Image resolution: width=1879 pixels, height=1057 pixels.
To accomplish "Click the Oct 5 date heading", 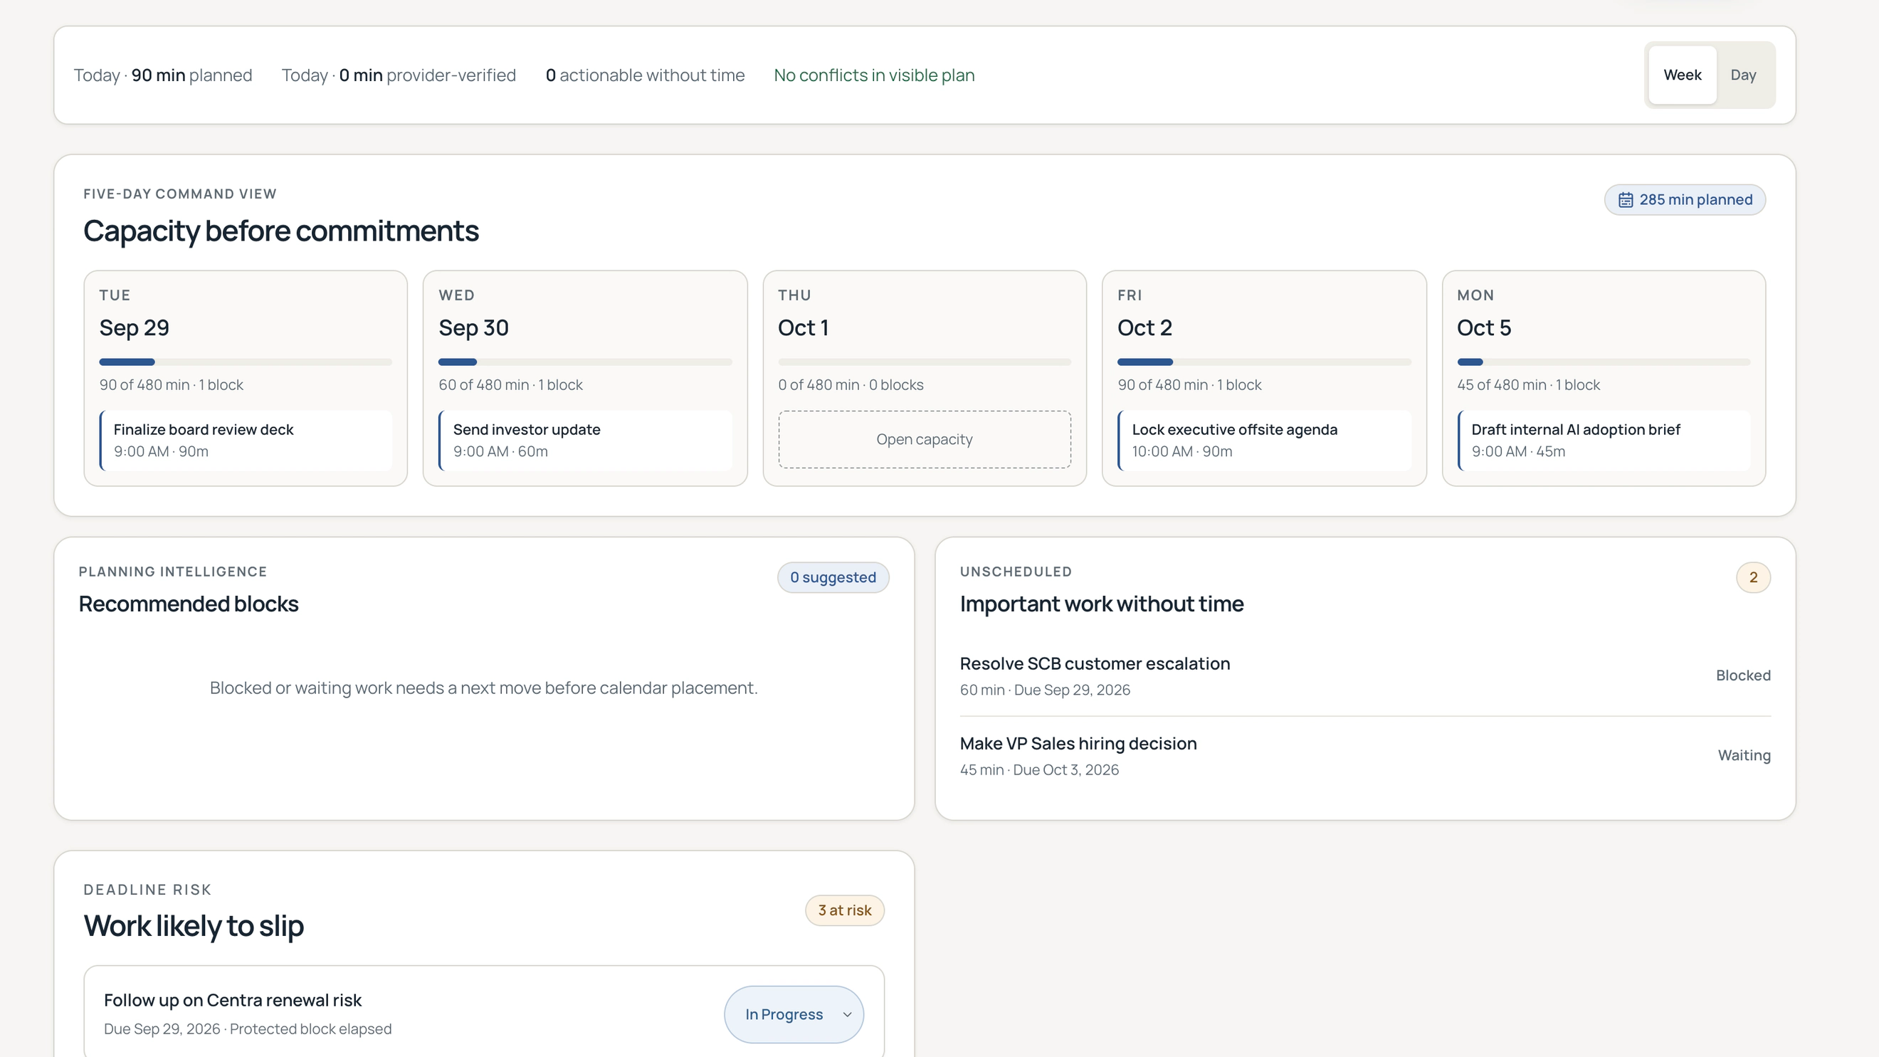I will [1484, 328].
